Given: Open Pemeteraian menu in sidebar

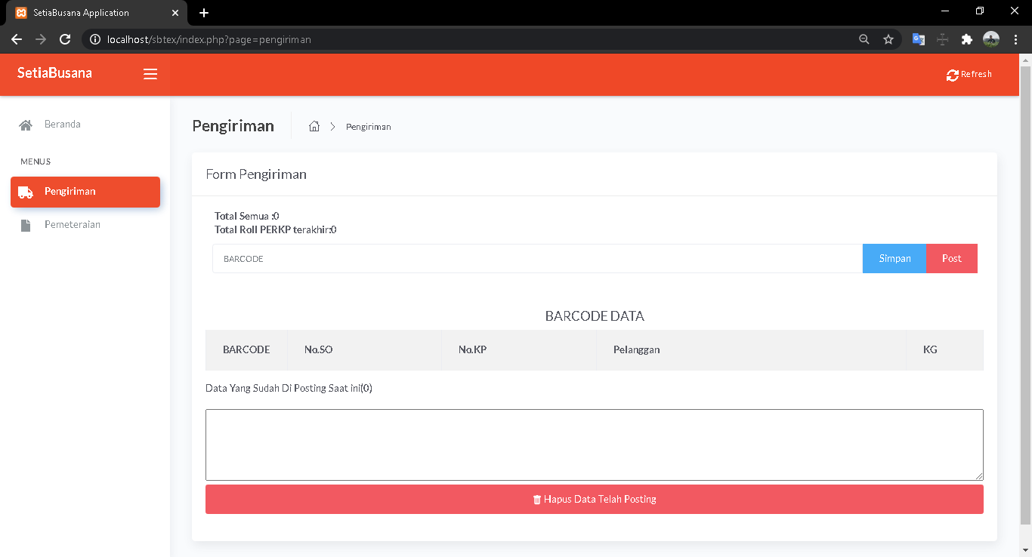Looking at the screenshot, I should click(73, 225).
